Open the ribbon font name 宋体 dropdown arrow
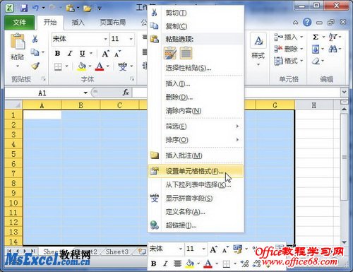Image resolution: width=353 pixels, height=272 pixels. [106, 39]
